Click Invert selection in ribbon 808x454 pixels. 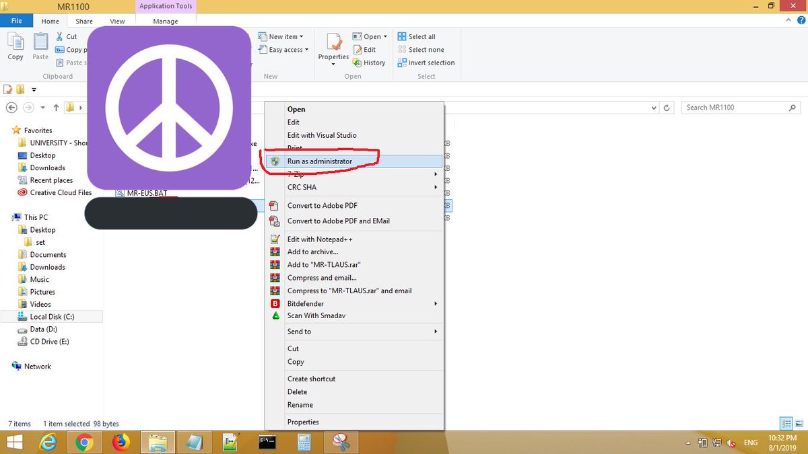pos(426,63)
